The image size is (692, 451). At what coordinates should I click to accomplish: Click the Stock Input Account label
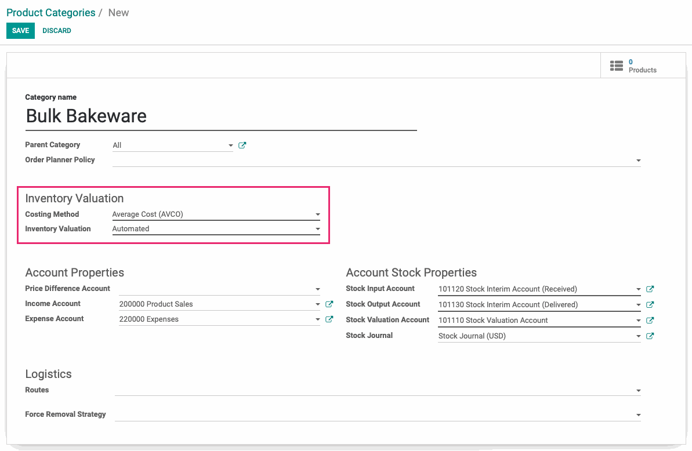point(381,288)
